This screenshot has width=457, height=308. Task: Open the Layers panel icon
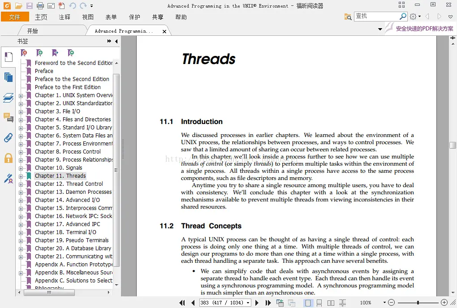click(9, 98)
